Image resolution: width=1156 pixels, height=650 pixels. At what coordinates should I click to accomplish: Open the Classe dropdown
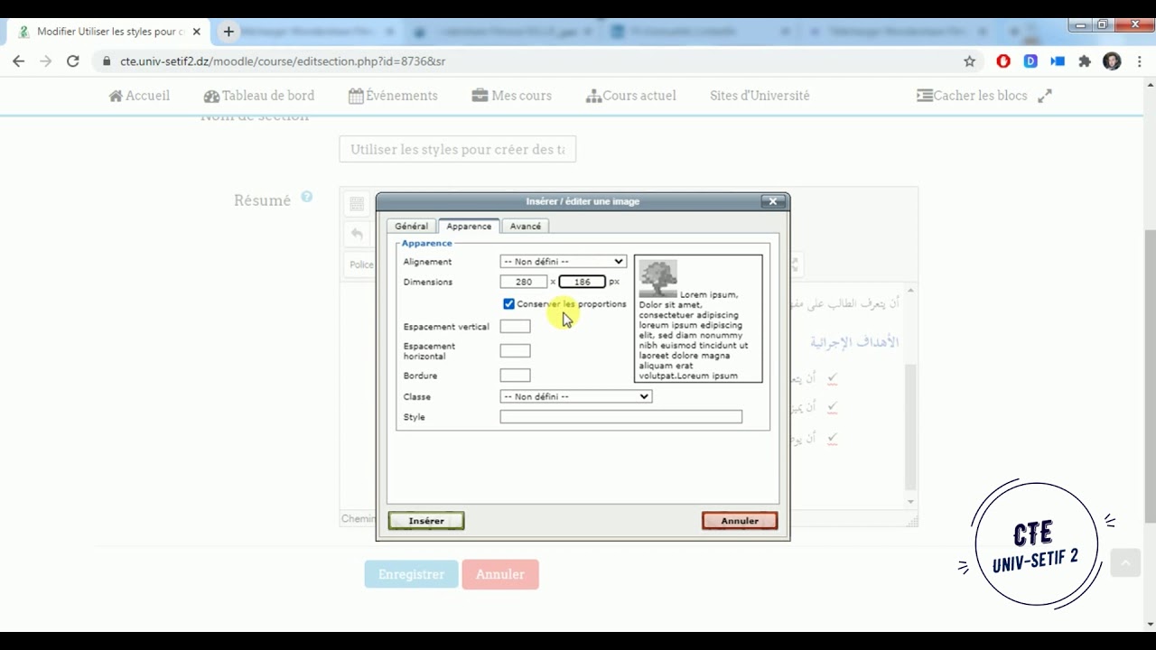click(x=575, y=396)
